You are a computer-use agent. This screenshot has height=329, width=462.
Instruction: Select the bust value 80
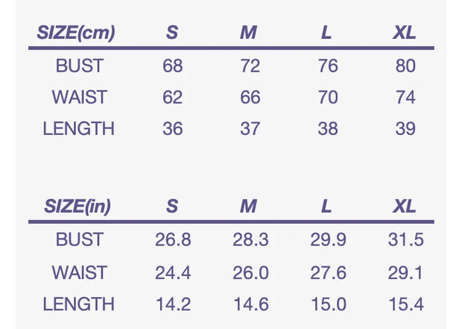coord(405,66)
